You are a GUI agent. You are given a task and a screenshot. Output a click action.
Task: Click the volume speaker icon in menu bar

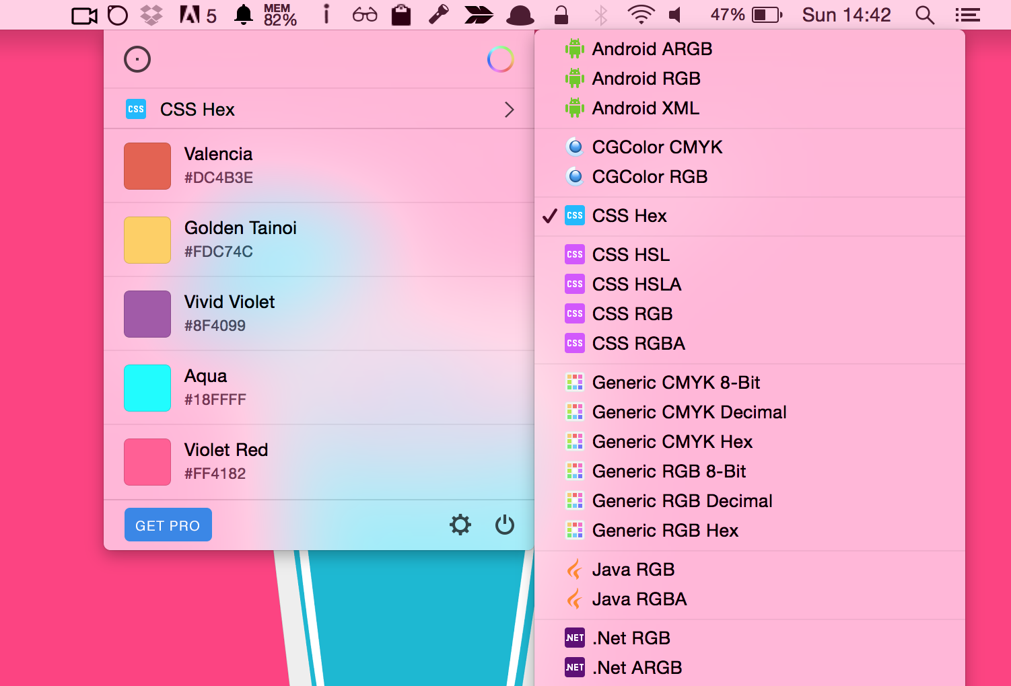click(675, 15)
